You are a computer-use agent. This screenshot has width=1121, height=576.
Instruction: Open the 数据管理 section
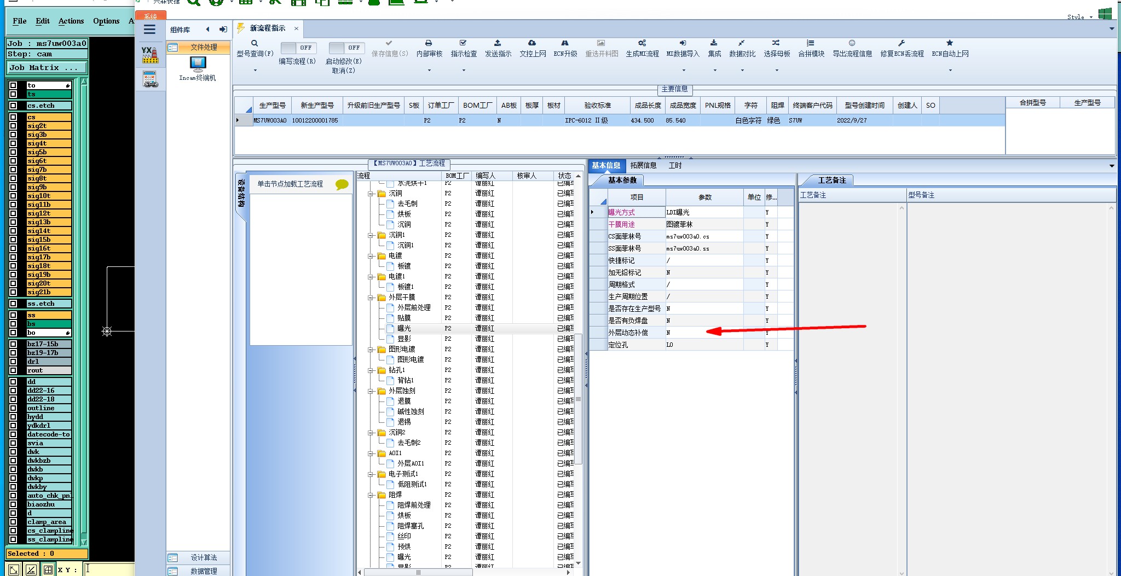tap(198, 571)
